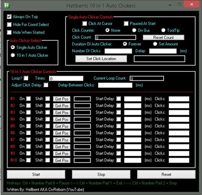The height and width of the screenshot is (195, 202).
Task: Focus Start Delay ms field for #10
Action: (x=133, y=161)
